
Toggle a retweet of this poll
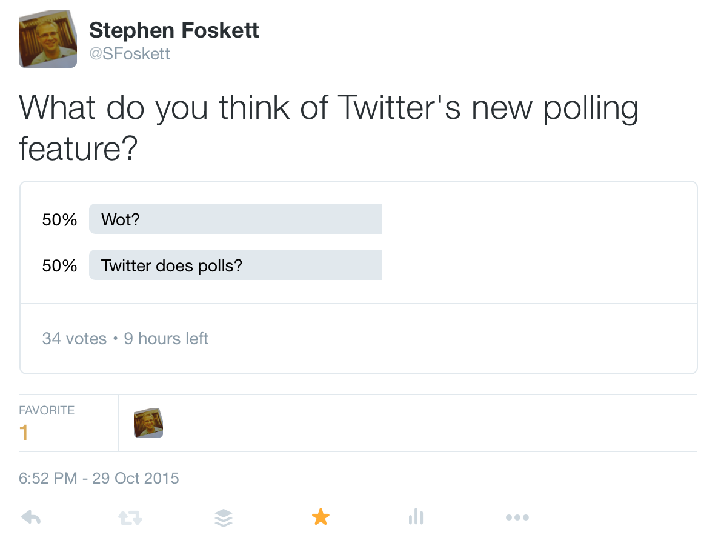coord(129,517)
